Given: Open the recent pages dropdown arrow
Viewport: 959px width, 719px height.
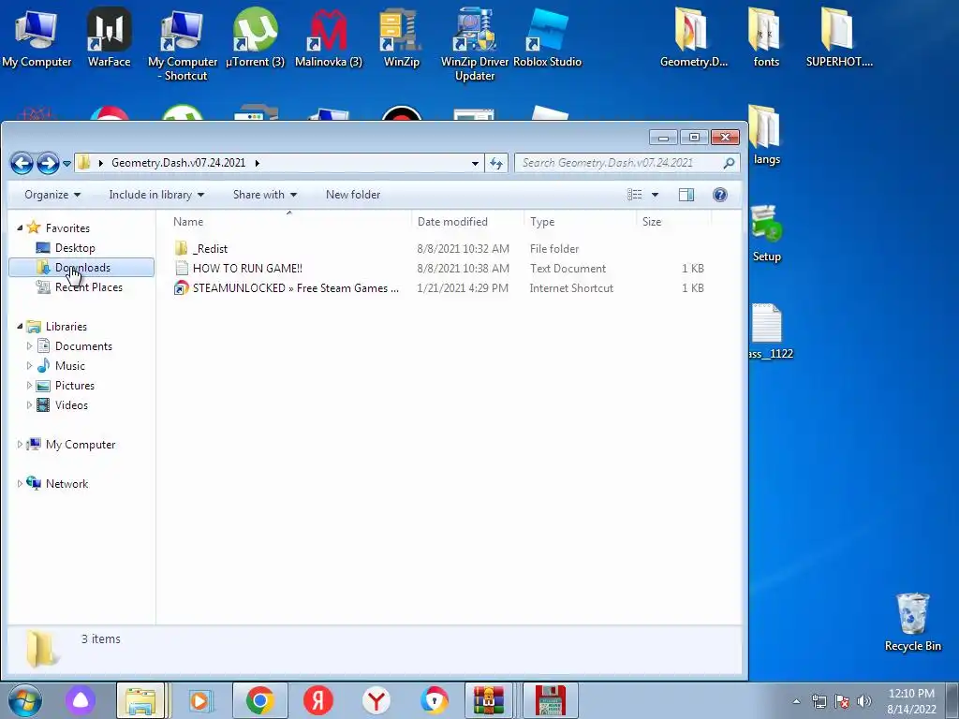Looking at the screenshot, I should [66, 163].
